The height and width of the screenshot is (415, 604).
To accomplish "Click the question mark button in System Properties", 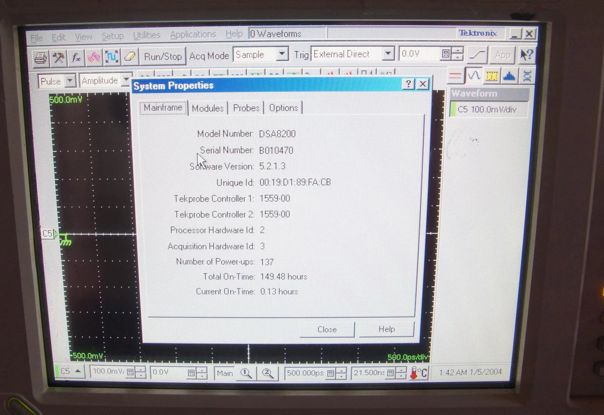I will pos(409,84).
